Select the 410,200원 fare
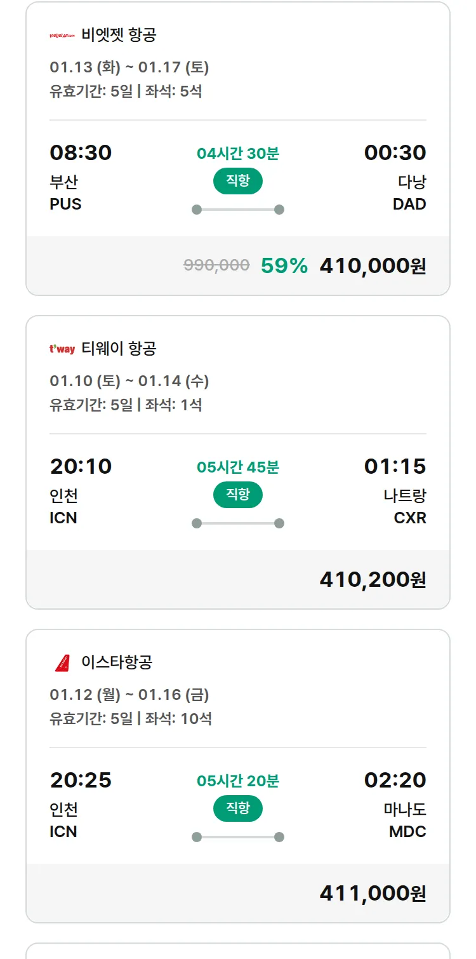This screenshot has width=476, height=959. [373, 579]
